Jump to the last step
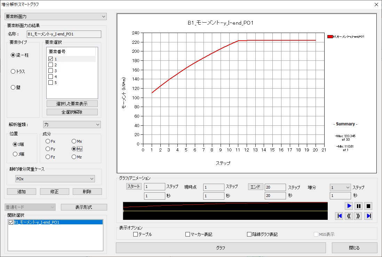This screenshot has width=382, height=257. (x=369, y=216)
